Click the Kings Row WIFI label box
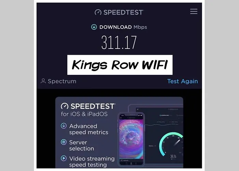This screenshot has width=239, height=171. tap(120, 65)
